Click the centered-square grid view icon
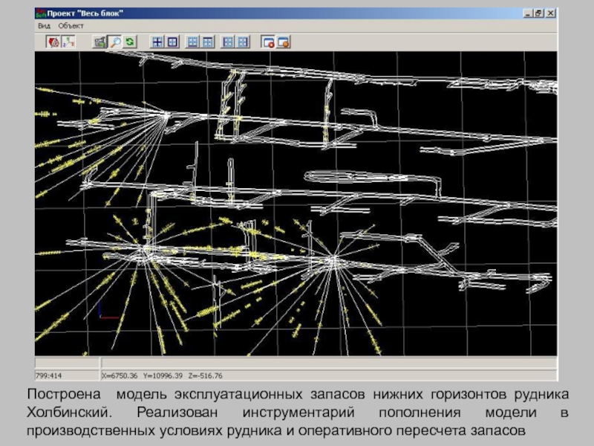Screen dimensions: 594x446 (x=172, y=42)
